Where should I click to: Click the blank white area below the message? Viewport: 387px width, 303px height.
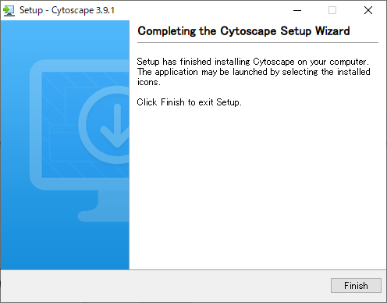(x=257, y=187)
